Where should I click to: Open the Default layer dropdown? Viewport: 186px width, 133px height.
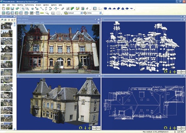pos(82,13)
